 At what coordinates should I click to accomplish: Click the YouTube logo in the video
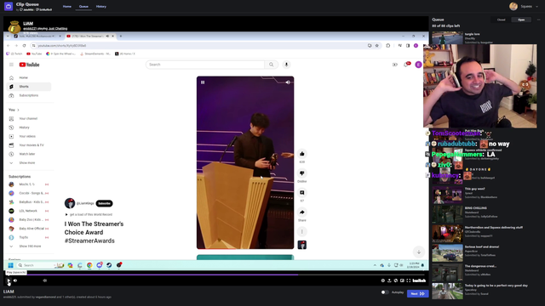(x=29, y=65)
